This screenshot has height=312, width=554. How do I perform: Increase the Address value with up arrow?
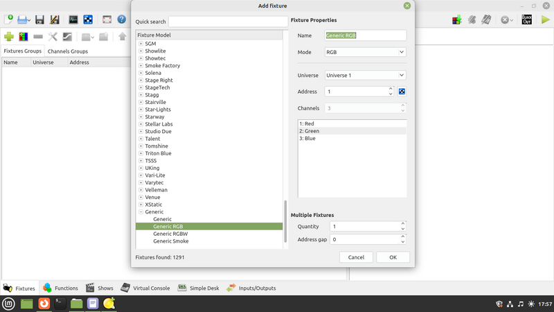[391, 89]
